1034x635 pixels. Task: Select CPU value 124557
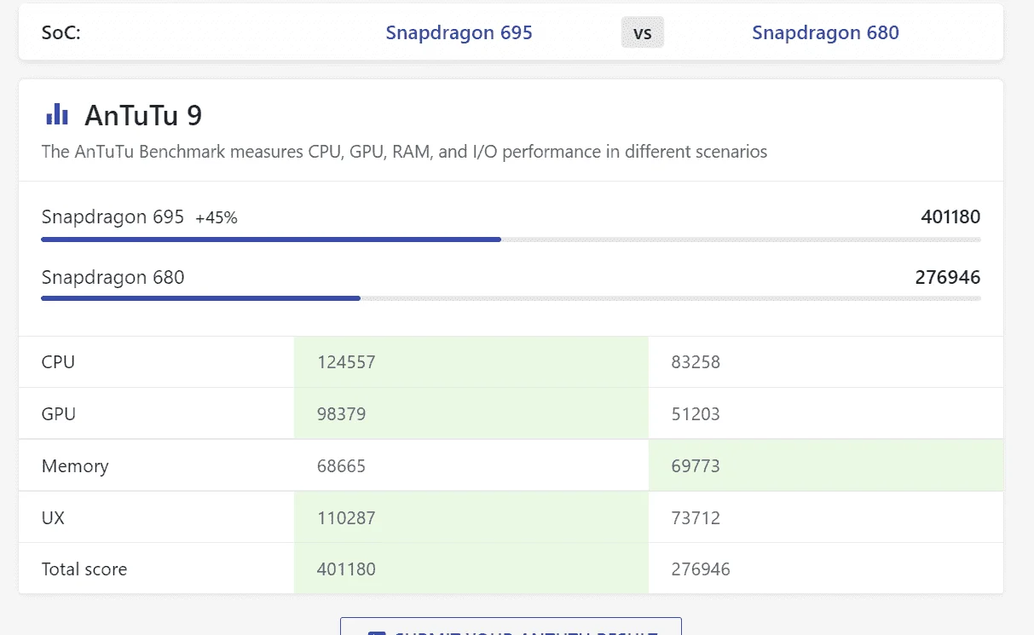tap(346, 362)
